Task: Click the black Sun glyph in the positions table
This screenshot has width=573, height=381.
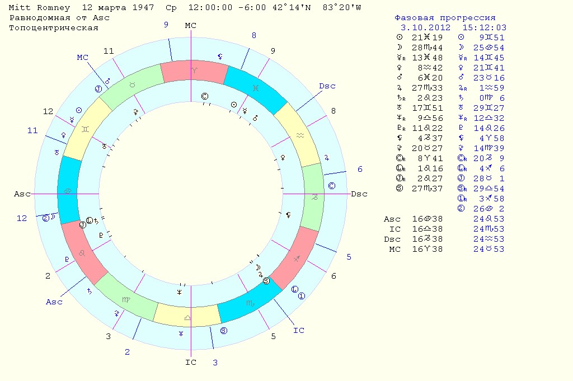Action: 400,37
